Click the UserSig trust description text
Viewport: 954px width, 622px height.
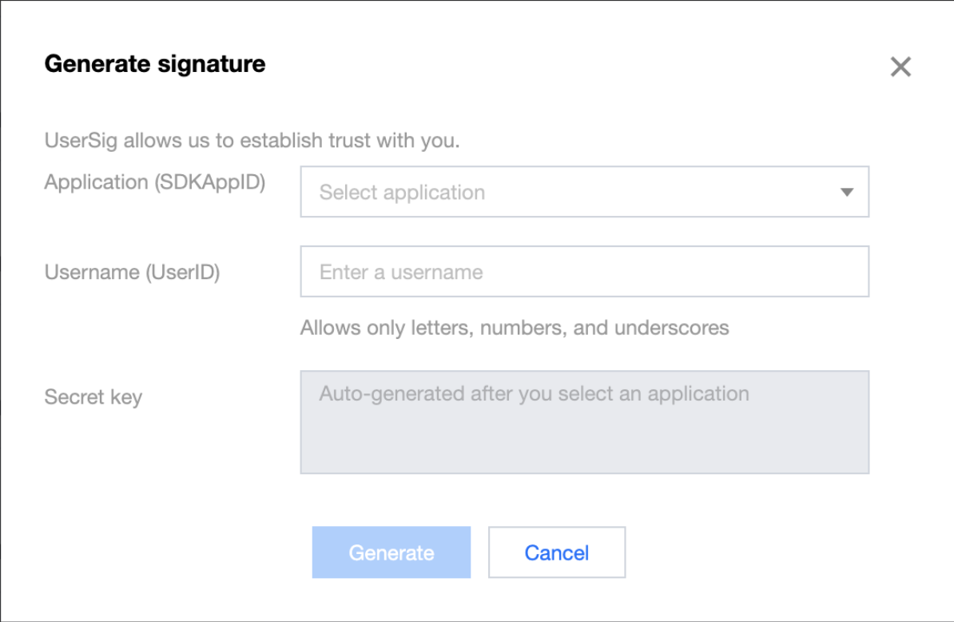click(252, 141)
